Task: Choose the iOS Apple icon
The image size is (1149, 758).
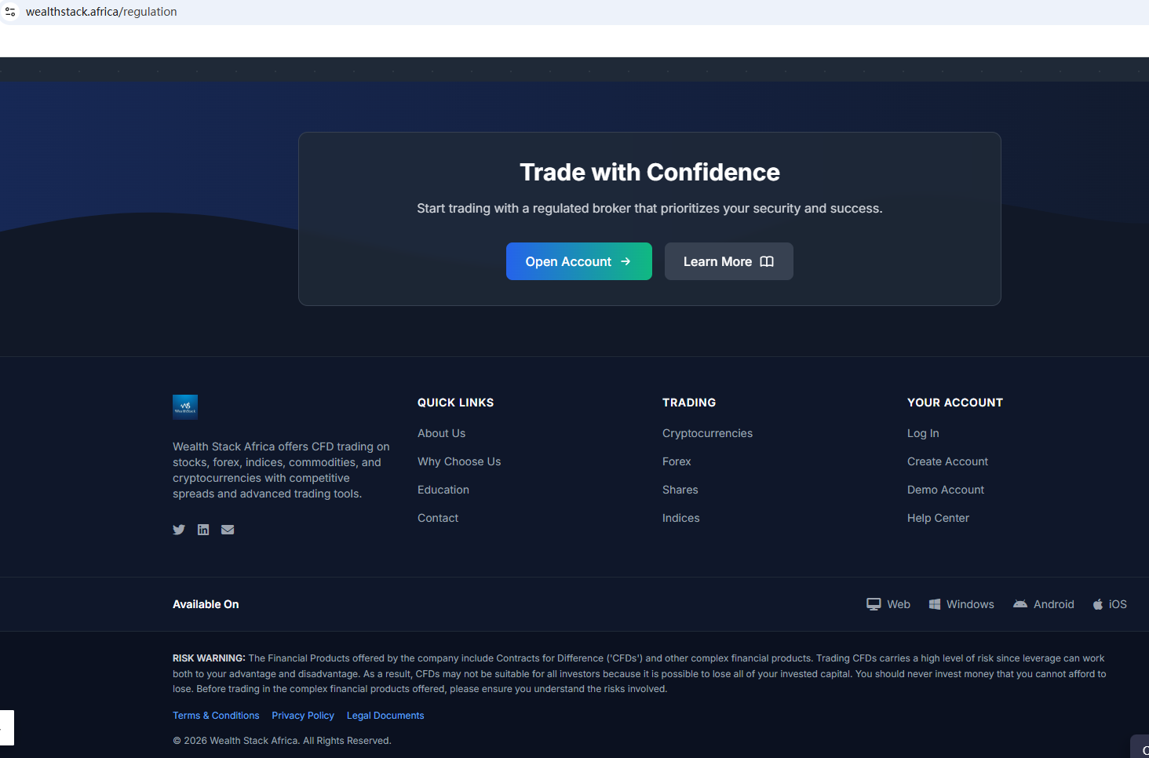Action: pos(1098,604)
